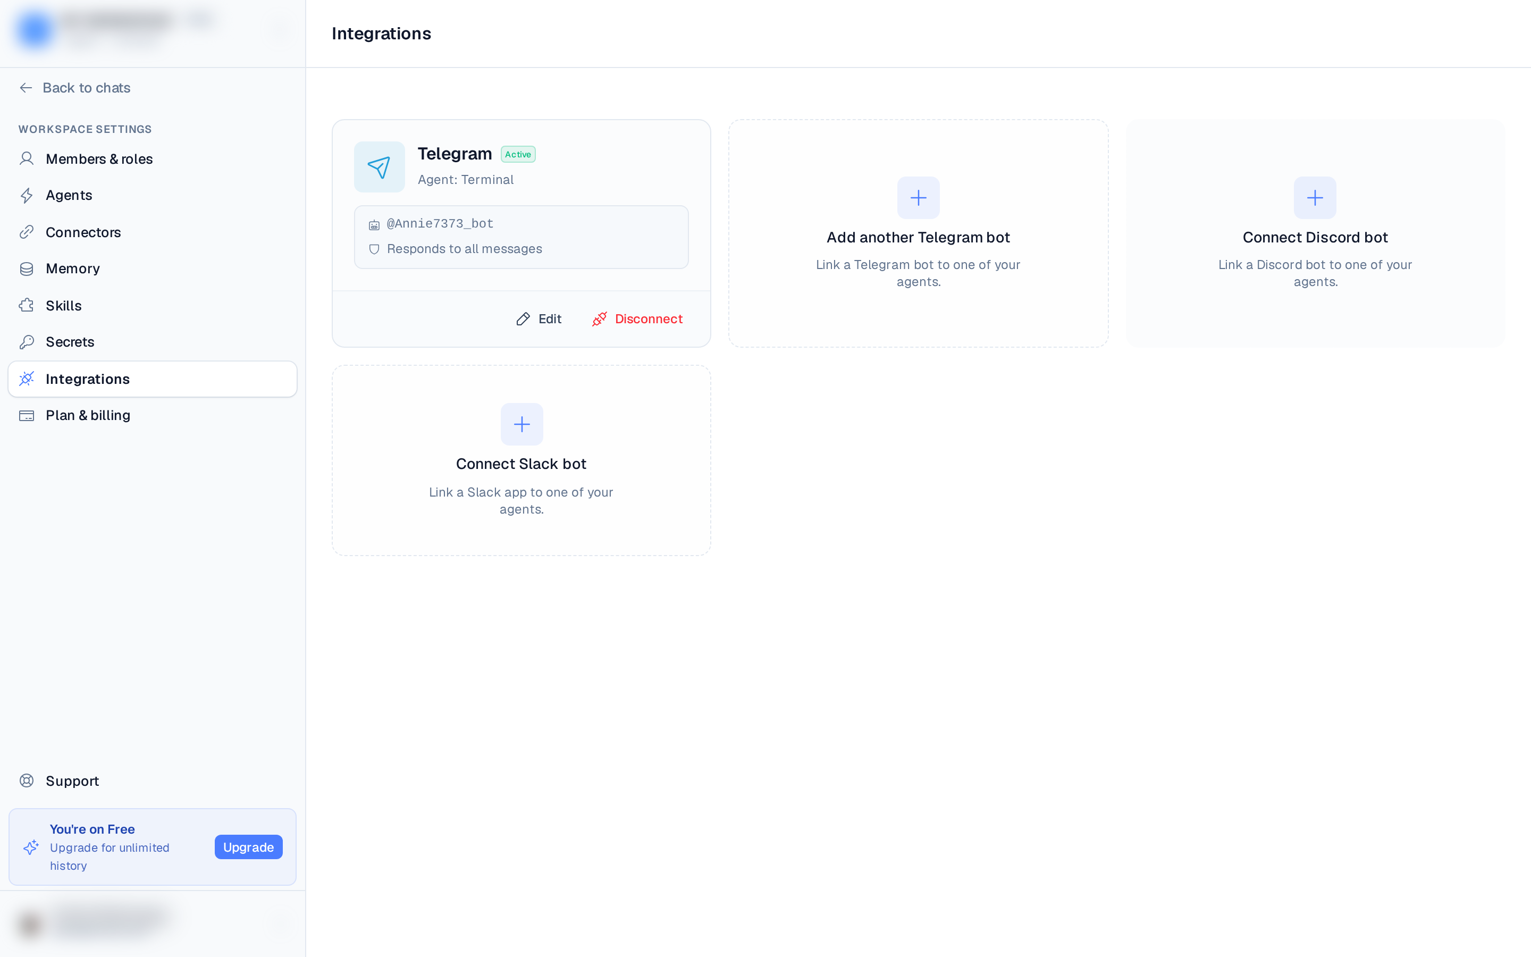Click the green Active status badge
The width and height of the screenshot is (1531, 957).
[518, 154]
